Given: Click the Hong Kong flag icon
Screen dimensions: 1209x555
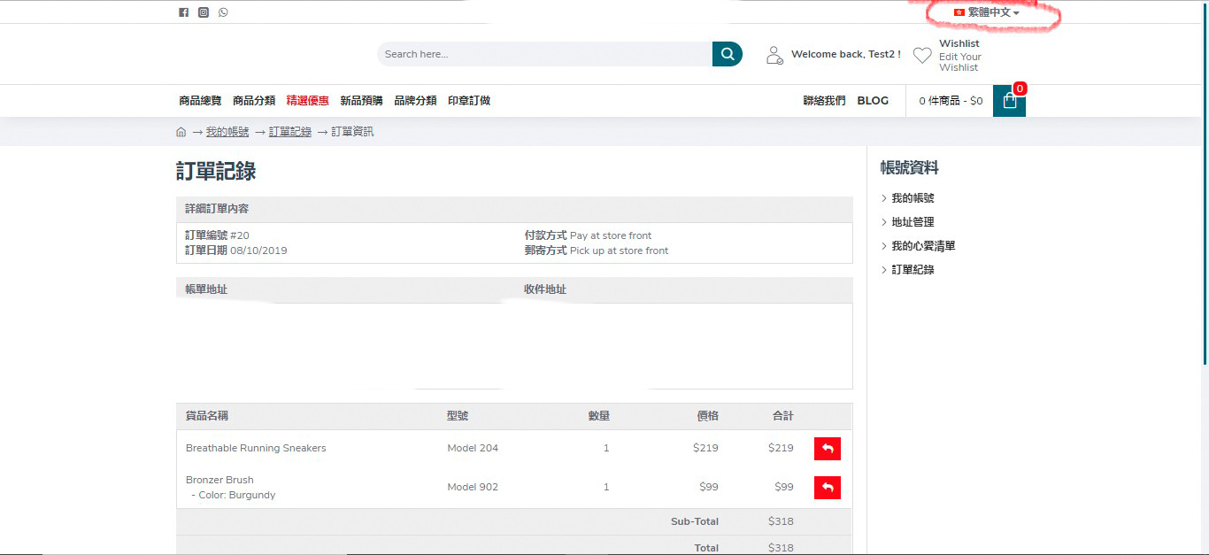Looking at the screenshot, I should point(959,12).
